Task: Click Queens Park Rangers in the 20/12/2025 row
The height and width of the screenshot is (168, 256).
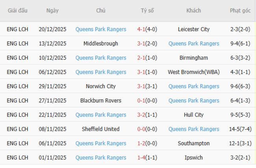Action: coord(100,29)
